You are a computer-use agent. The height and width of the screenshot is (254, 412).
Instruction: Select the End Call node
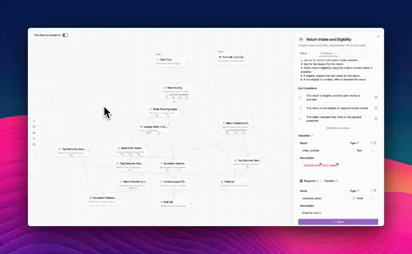(x=174, y=204)
